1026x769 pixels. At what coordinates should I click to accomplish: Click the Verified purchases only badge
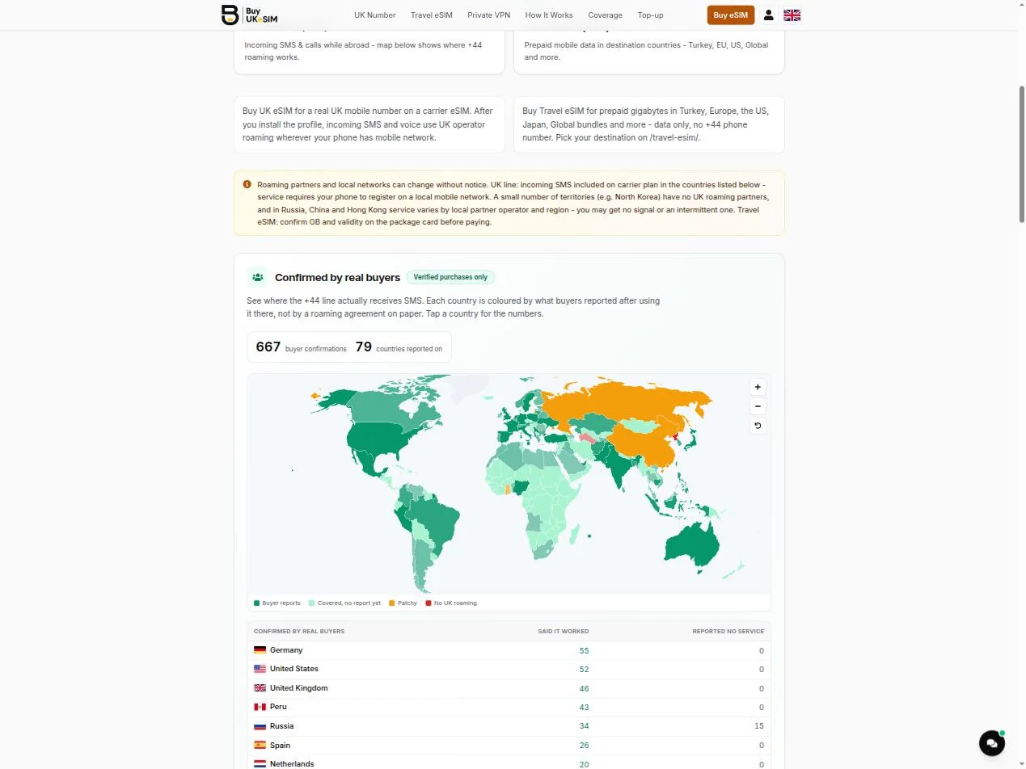(x=450, y=277)
